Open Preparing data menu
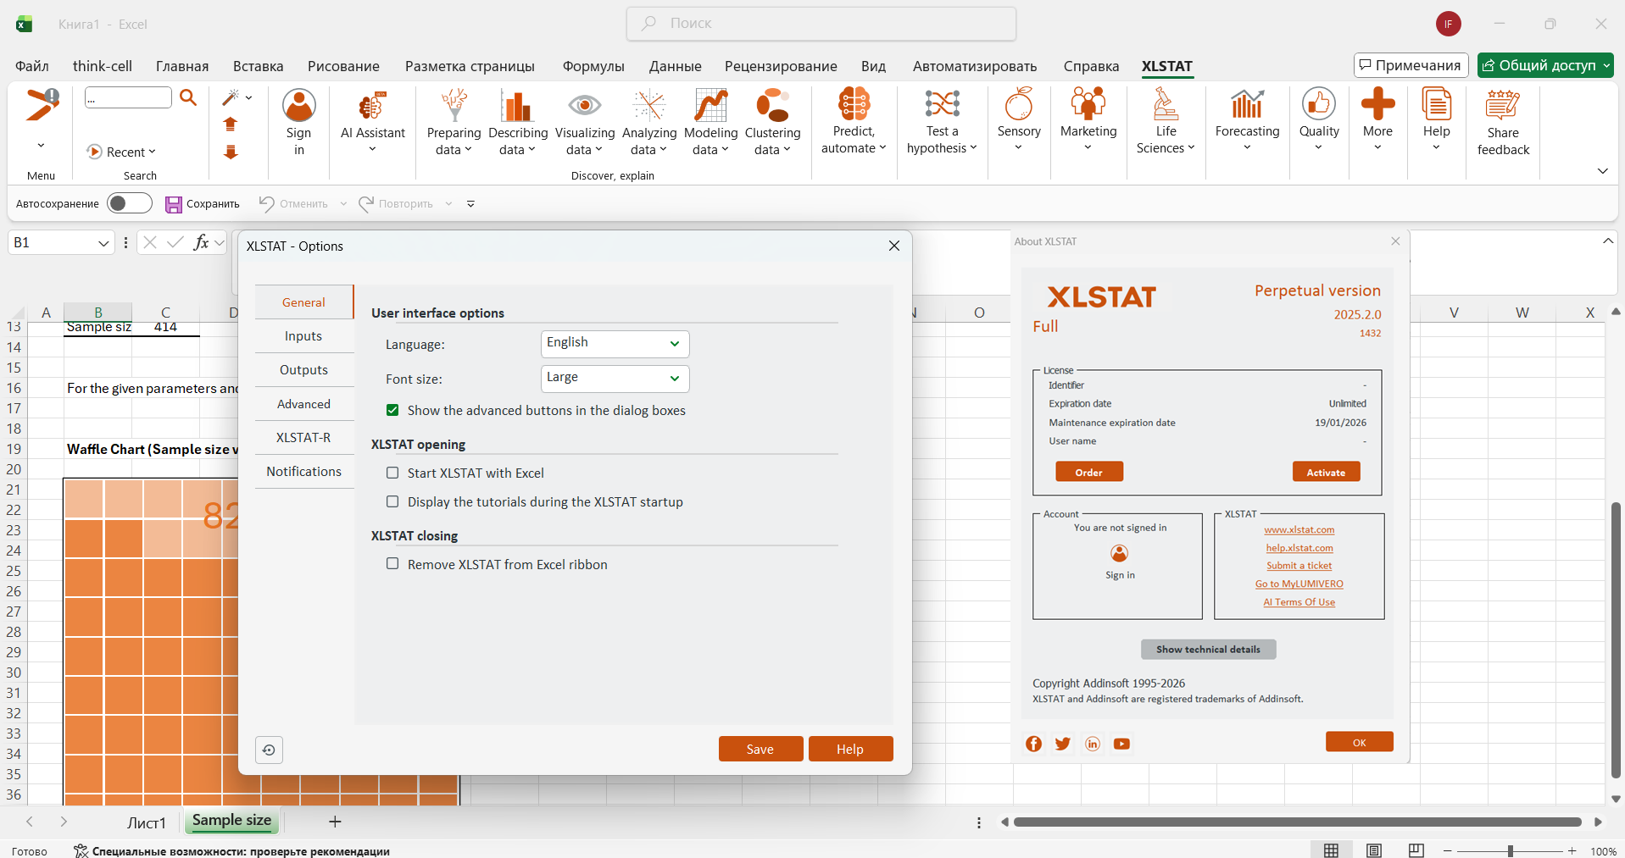 click(x=454, y=123)
